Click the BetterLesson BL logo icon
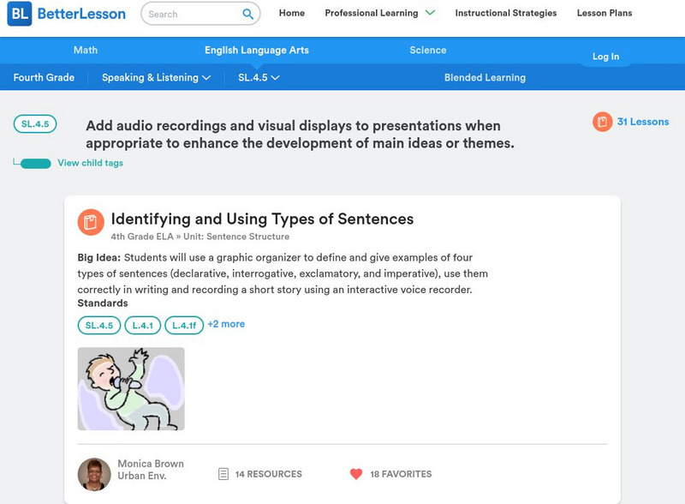The image size is (685, 504). click(20, 14)
